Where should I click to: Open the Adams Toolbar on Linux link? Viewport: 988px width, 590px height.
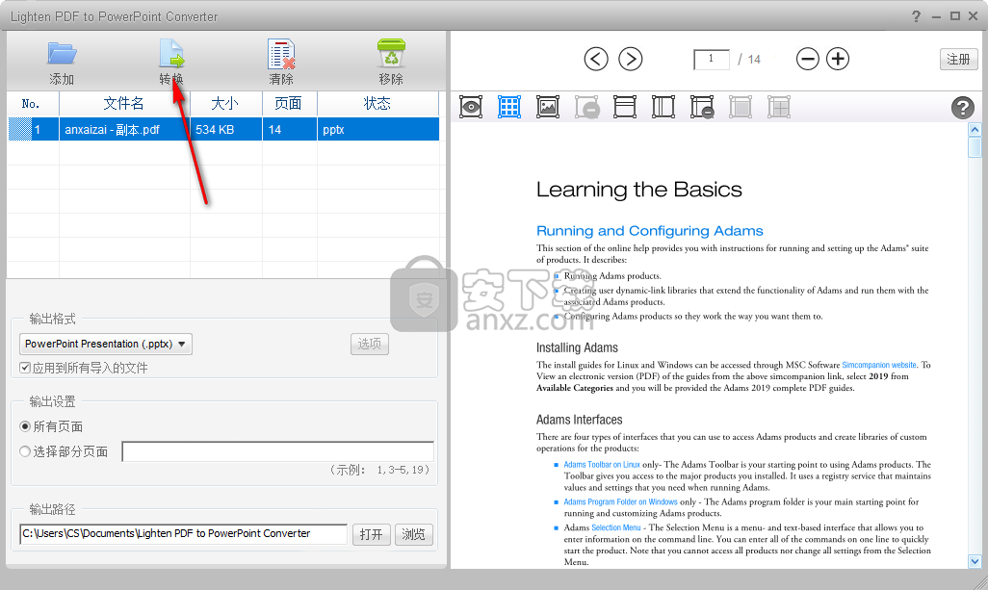click(602, 465)
